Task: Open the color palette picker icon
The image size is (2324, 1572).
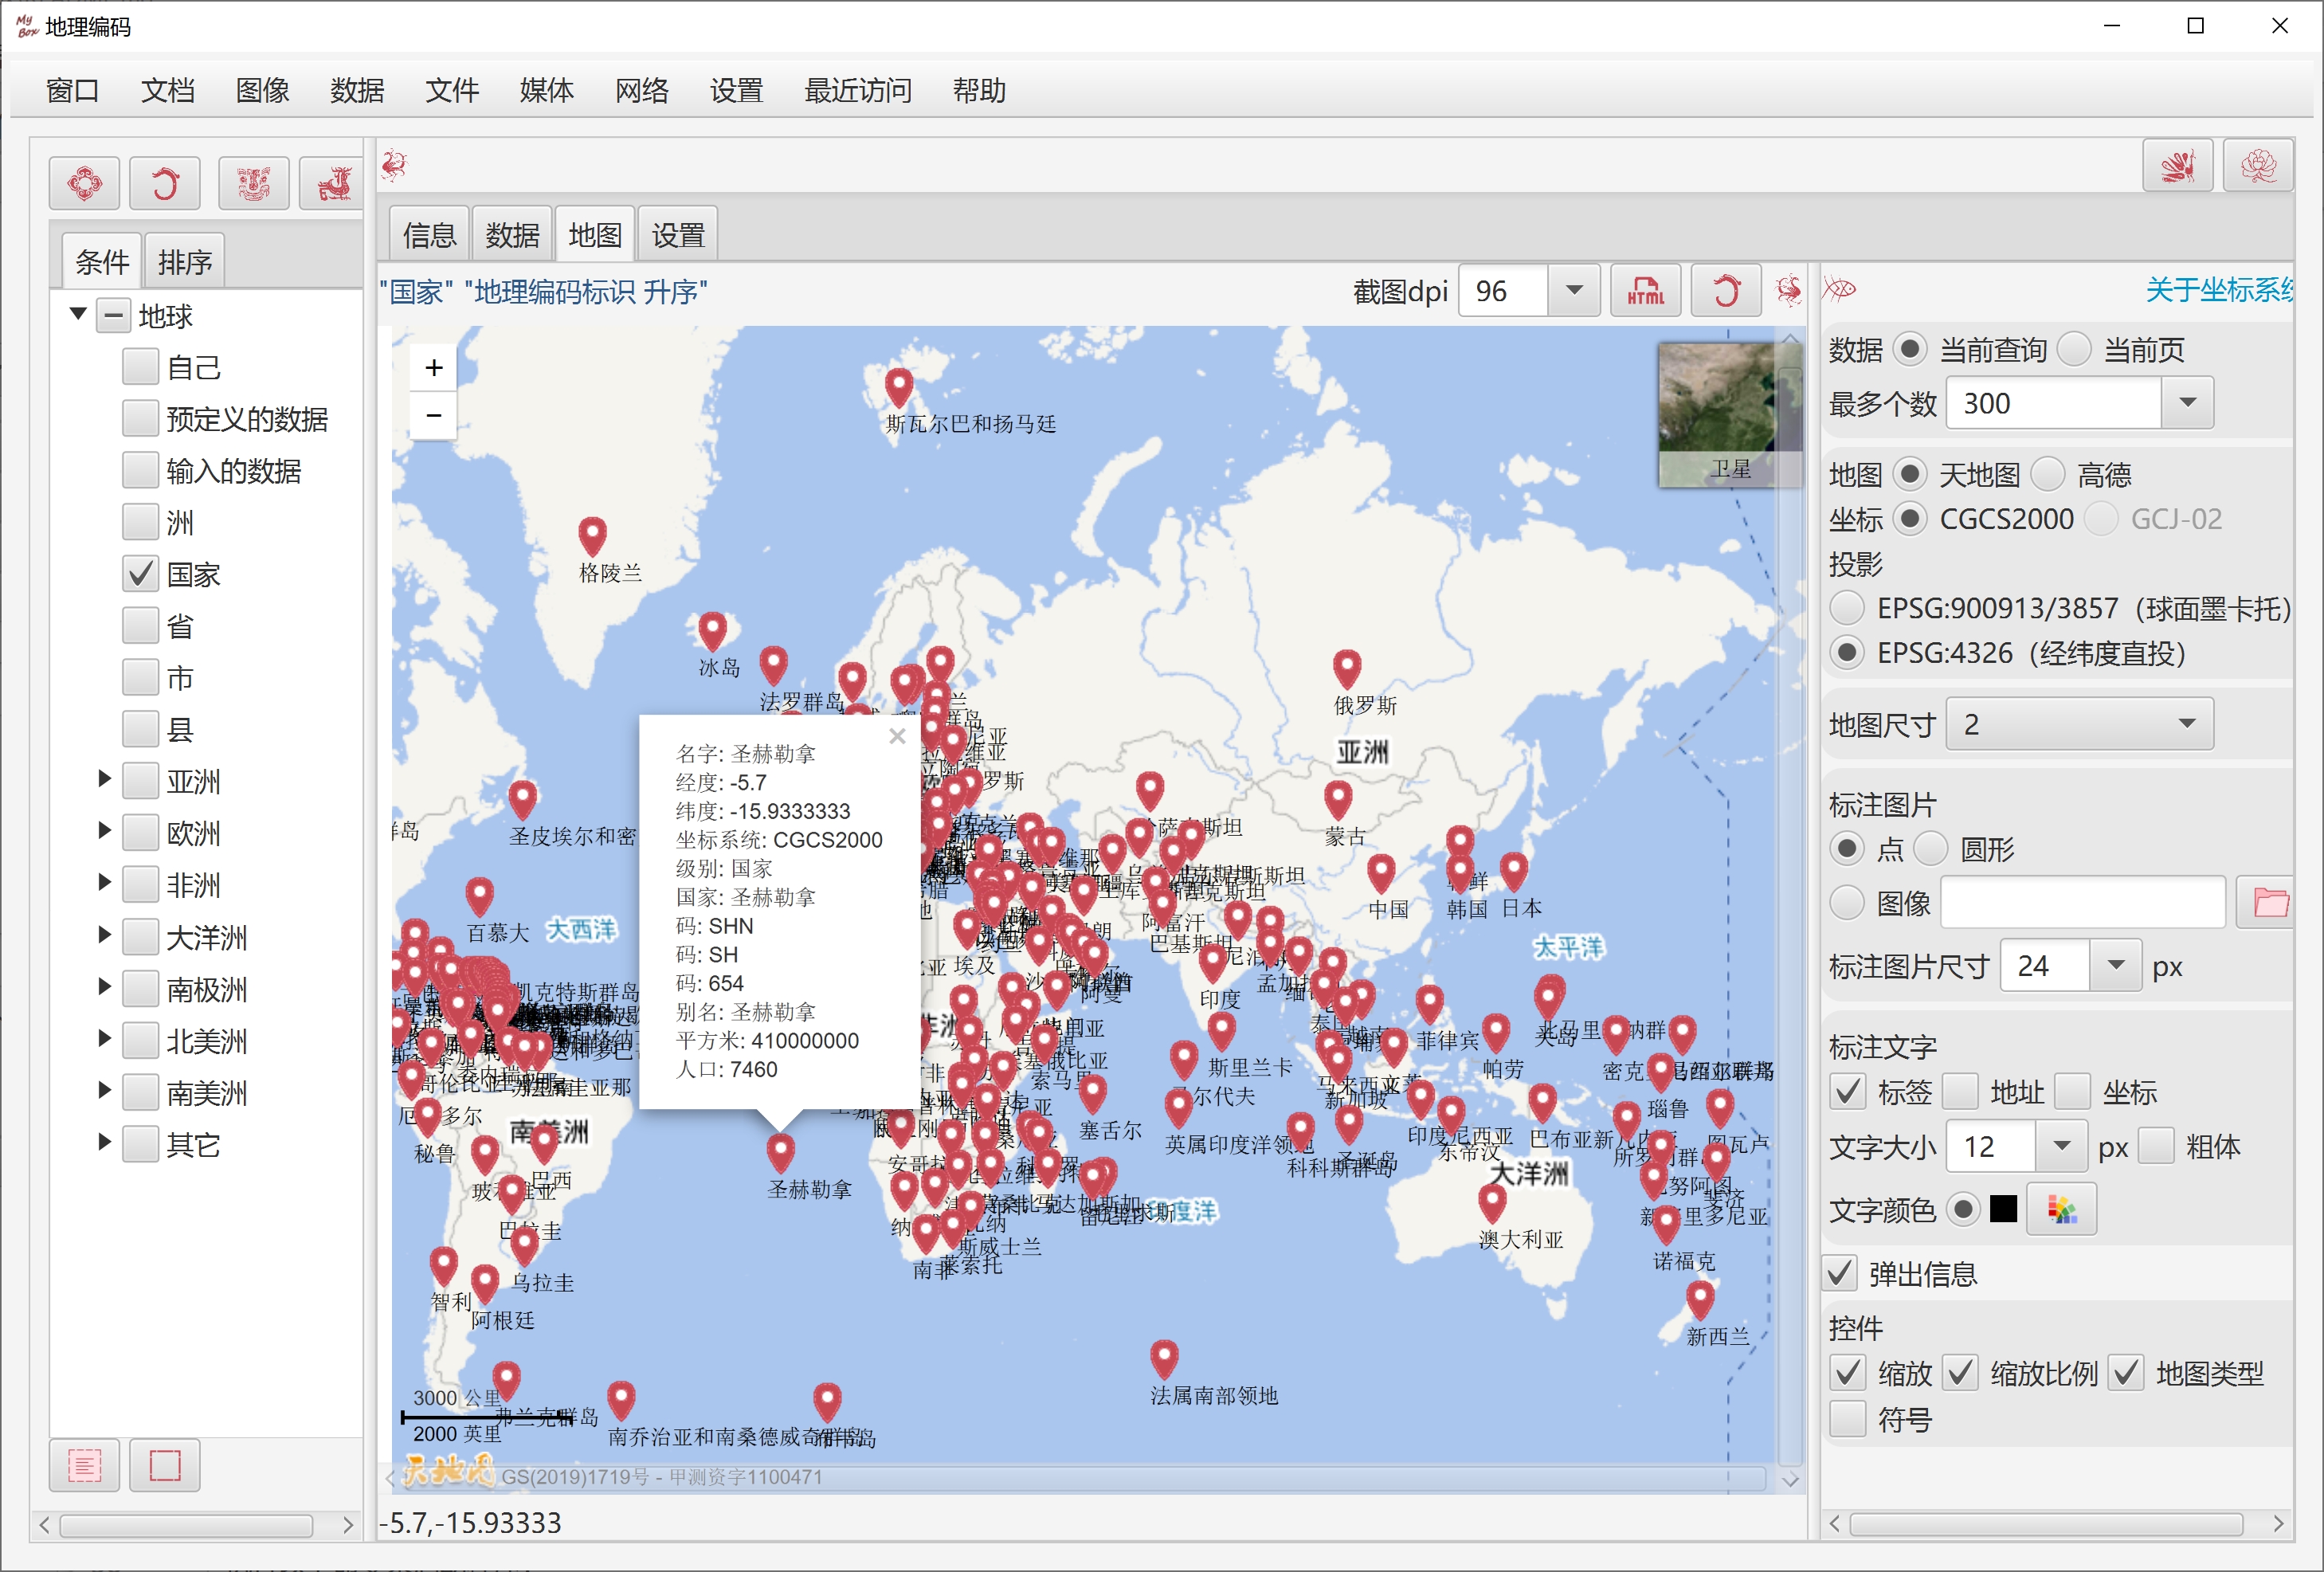Action: [2061, 1210]
